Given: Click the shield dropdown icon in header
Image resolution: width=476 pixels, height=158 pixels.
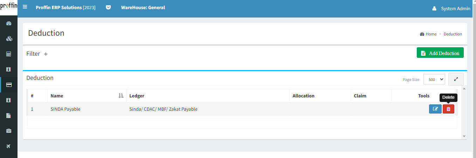Looking at the screenshot, I should 108,7.
